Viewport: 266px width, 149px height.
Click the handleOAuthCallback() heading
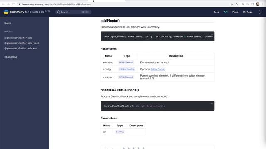coord(120,90)
